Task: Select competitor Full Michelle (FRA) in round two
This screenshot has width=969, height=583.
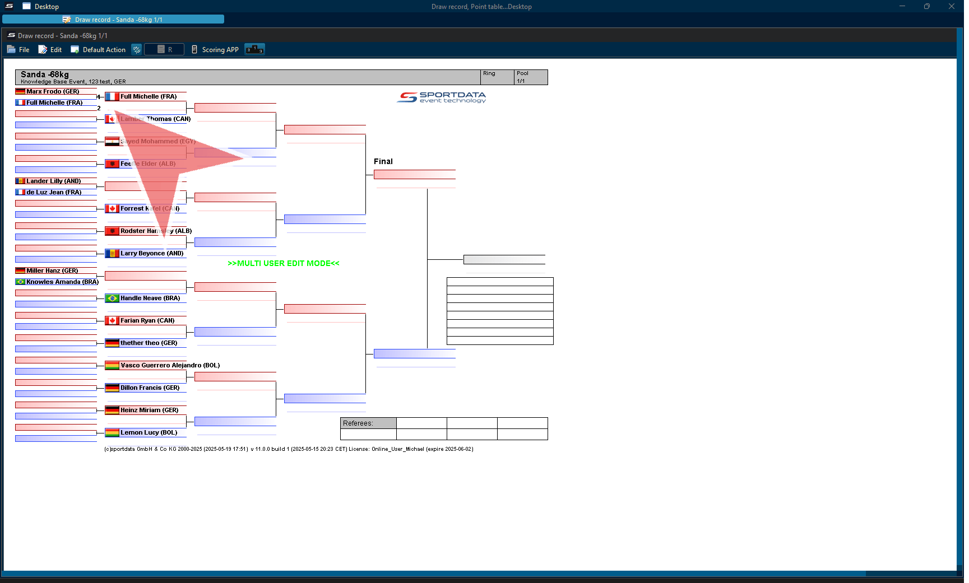Action: (149, 96)
